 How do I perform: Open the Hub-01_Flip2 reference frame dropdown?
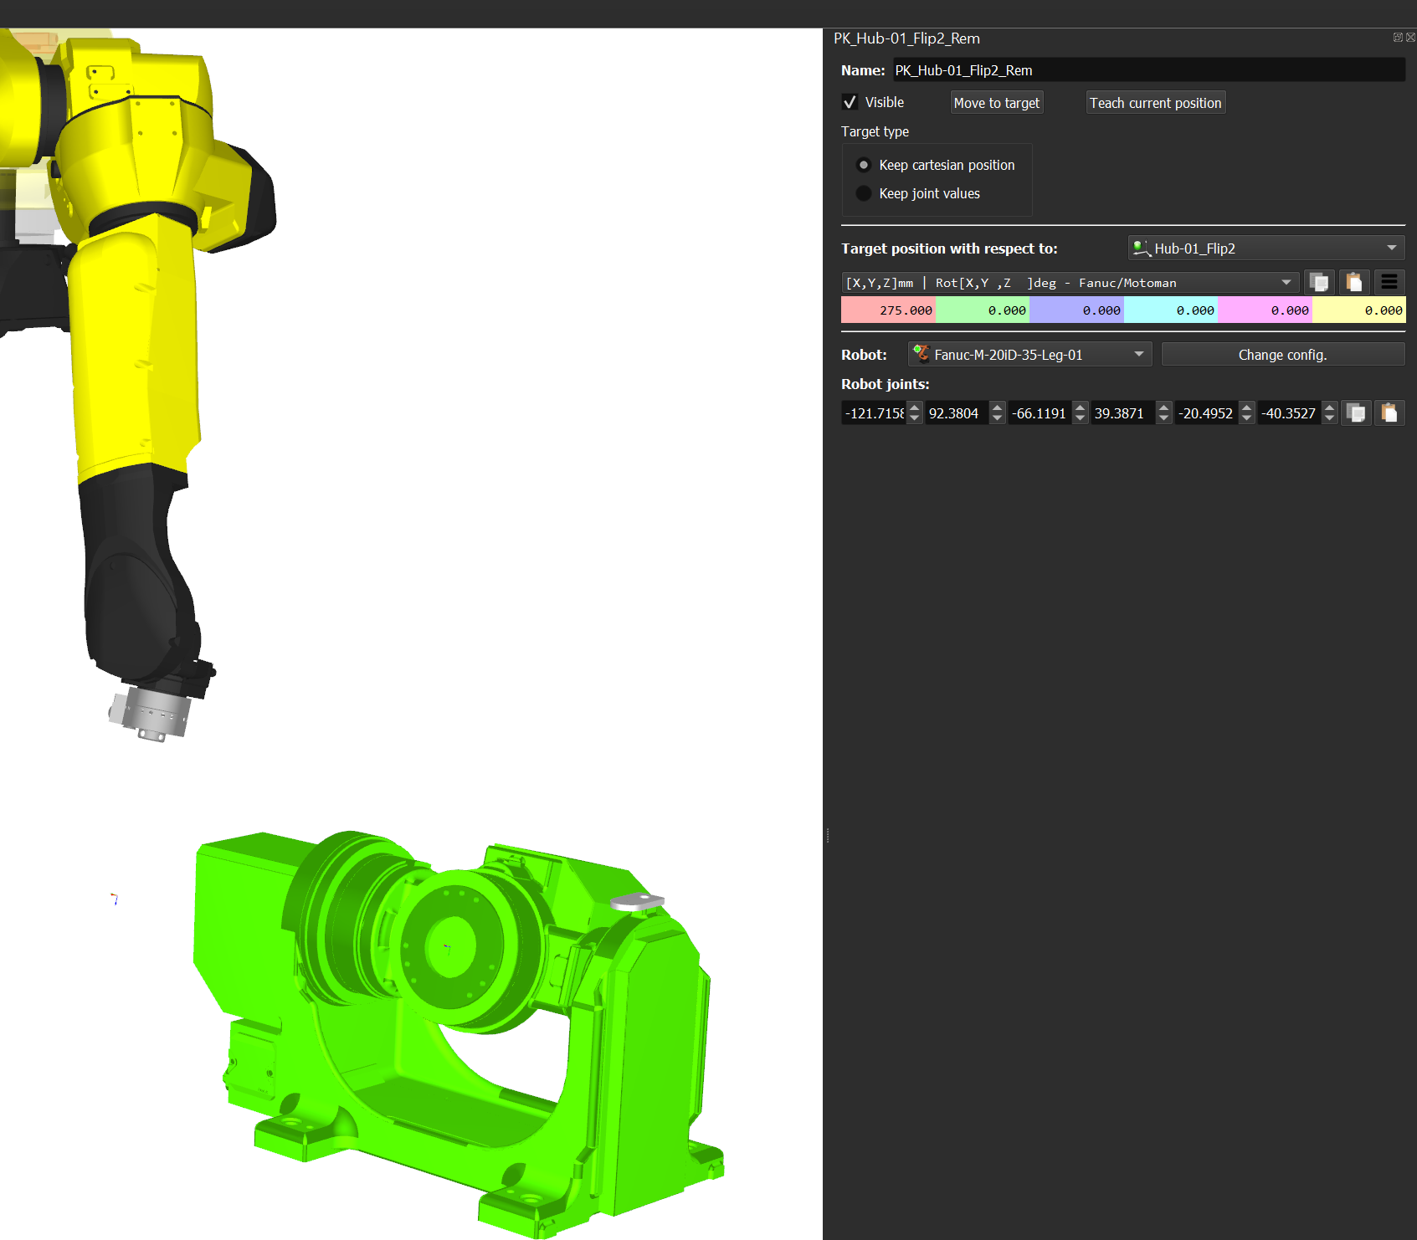pyautogui.click(x=1266, y=249)
